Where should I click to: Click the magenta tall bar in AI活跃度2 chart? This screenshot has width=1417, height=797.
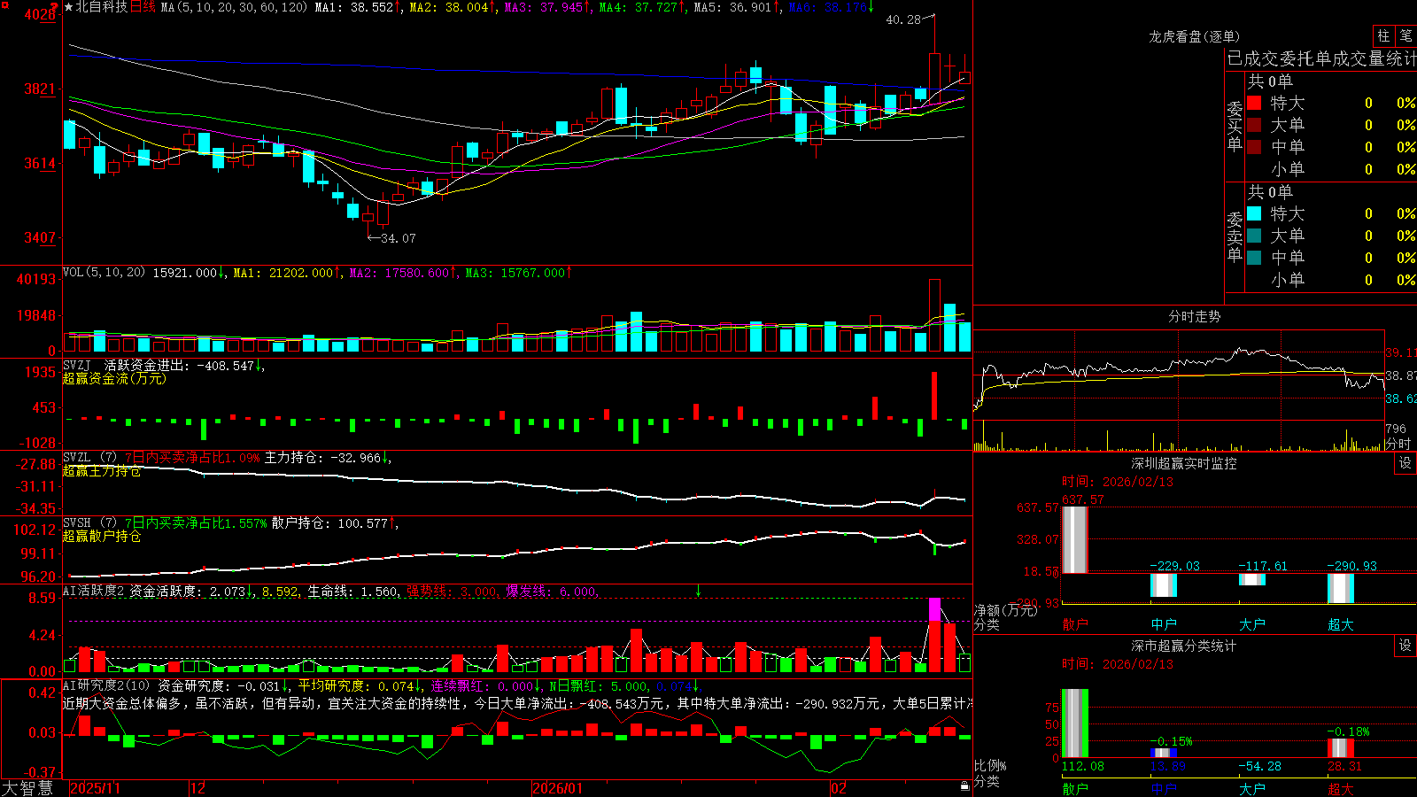click(x=934, y=610)
